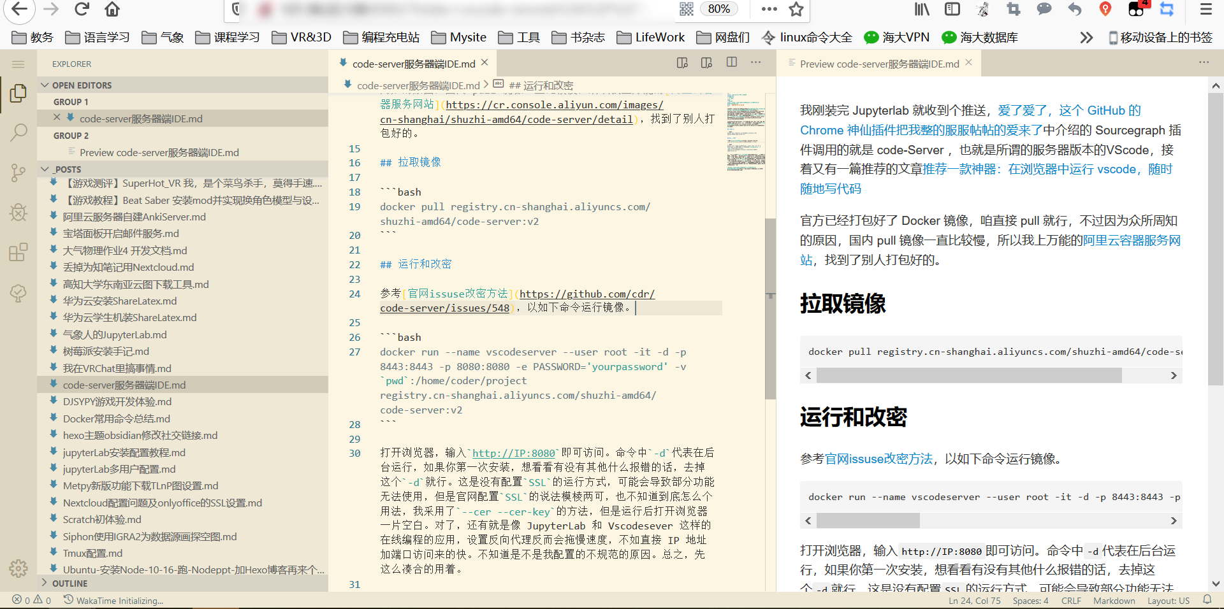The image size is (1224, 609).
Task: Open preview to the side icon
Action: point(706,62)
